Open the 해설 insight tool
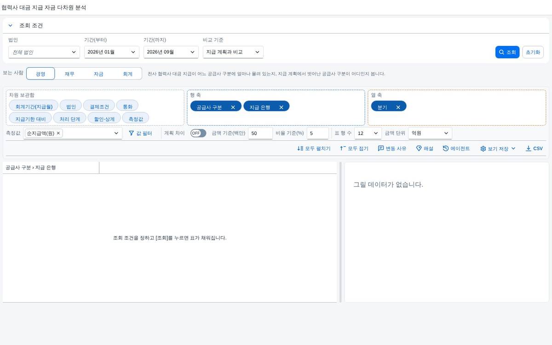Screen dimensions: 552x345 click(425, 149)
